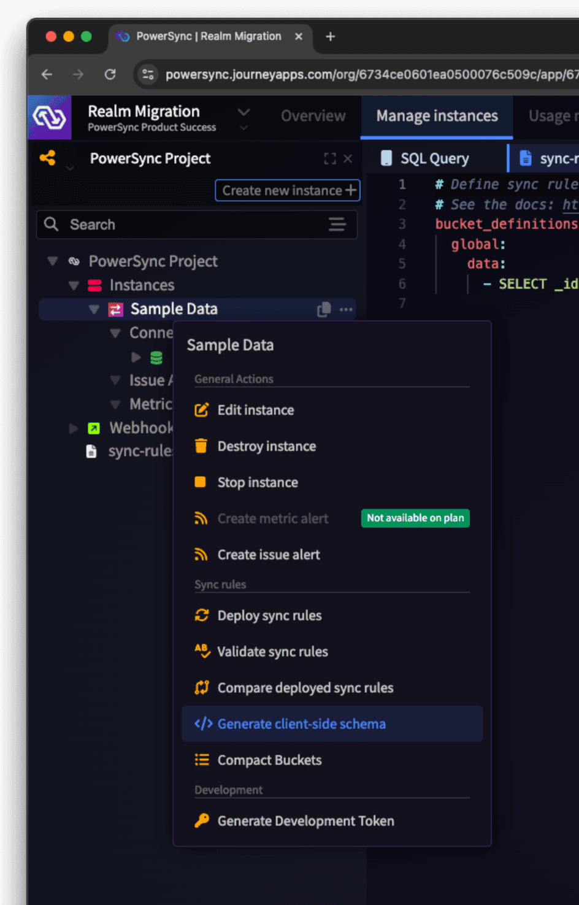
Task: Go forward in browser history
Action: tap(78, 74)
